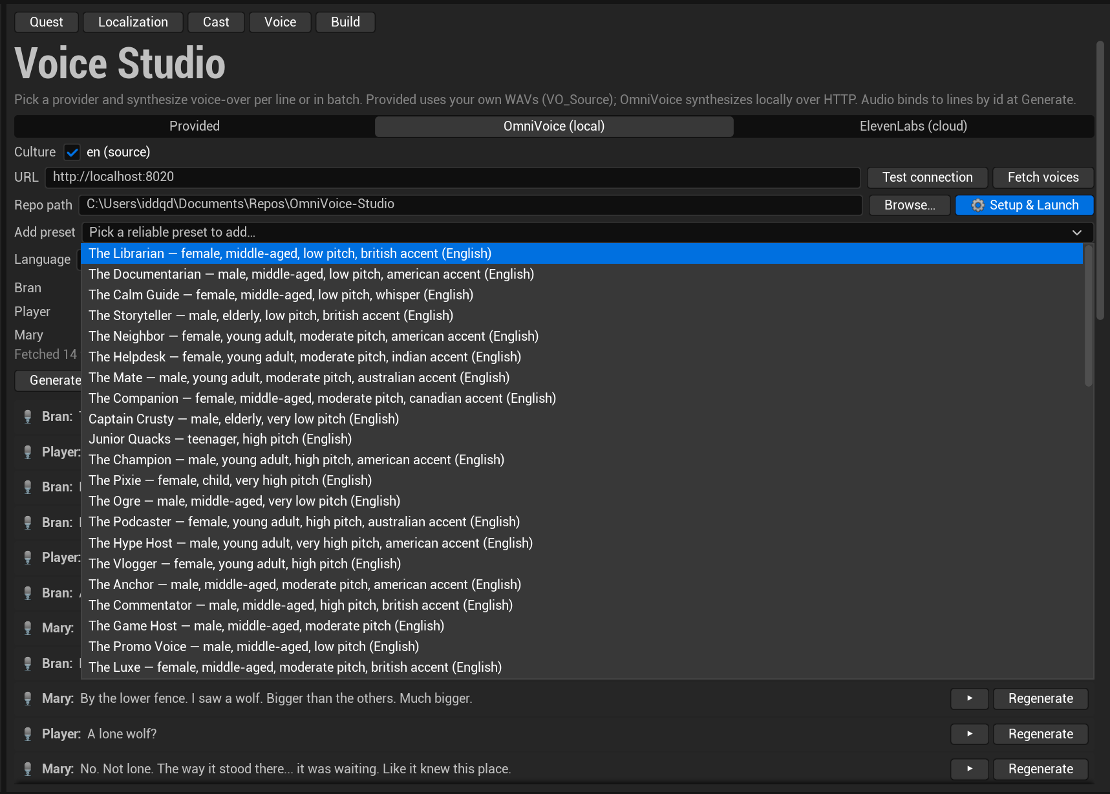Click gear icon in Setup & Launch button
Image resolution: width=1110 pixels, height=794 pixels.
pyautogui.click(x=978, y=205)
